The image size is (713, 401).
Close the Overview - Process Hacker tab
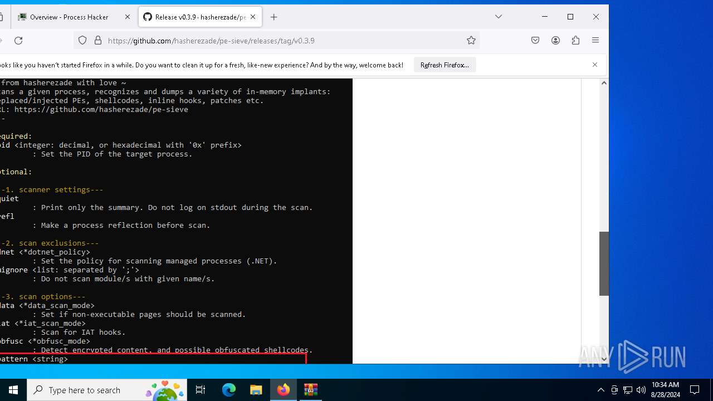tap(127, 17)
